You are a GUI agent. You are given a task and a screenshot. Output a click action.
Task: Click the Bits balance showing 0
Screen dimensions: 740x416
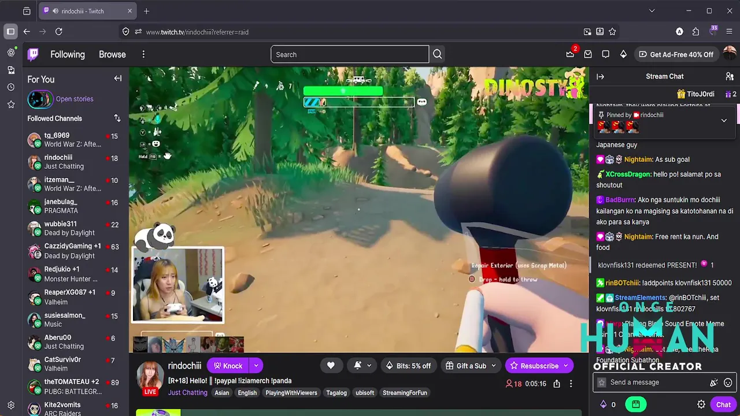tap(608, 404)
